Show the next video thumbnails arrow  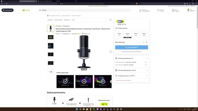pyautogui.click(x=111, y=81)
